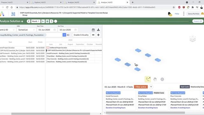Screen dimensions: 204x115
Task: Click Enable Criticality button
Action: pos(81,35)
